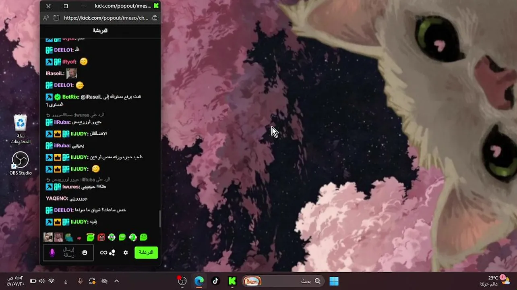517x290 pixels.
Task: Pick the first face photo emote
Action: click(x=48, y=237)
